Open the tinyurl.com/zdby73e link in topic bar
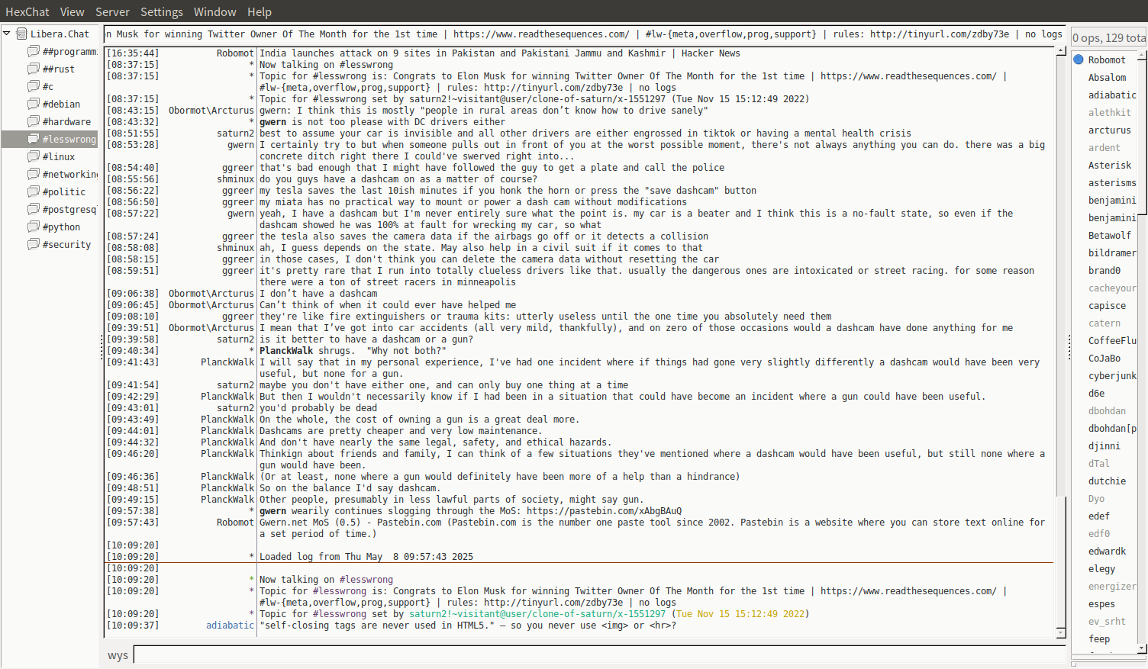This screenshot has height=669, width=1148. 940,34
